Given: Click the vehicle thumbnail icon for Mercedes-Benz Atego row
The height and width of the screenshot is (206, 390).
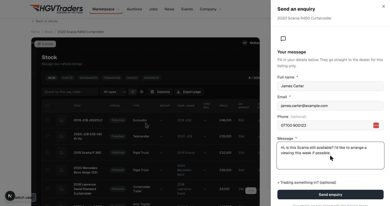Looking at the screenshot, I should 61,170.
